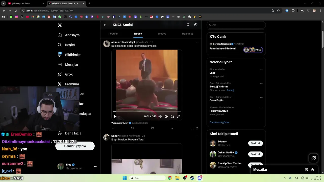Open Grok floating button
Image resolution: width=324 pixels, height=182 pixels.
(314, 158)
